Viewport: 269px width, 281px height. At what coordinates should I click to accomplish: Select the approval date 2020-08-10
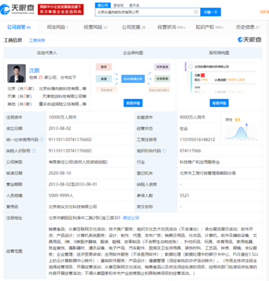tap(60, 174)
